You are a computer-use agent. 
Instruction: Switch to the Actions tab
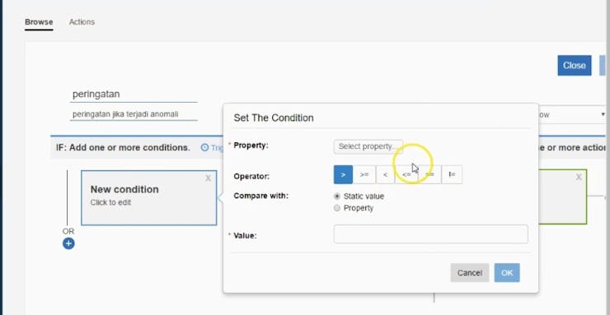pos(82,22)
